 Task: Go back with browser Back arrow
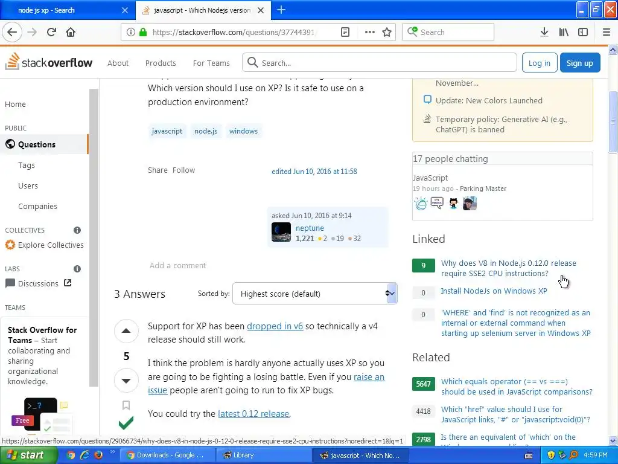click(12, 32)
